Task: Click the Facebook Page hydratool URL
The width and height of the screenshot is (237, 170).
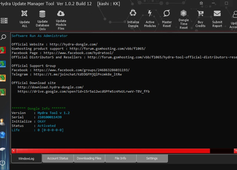Action: coord(79,53)
